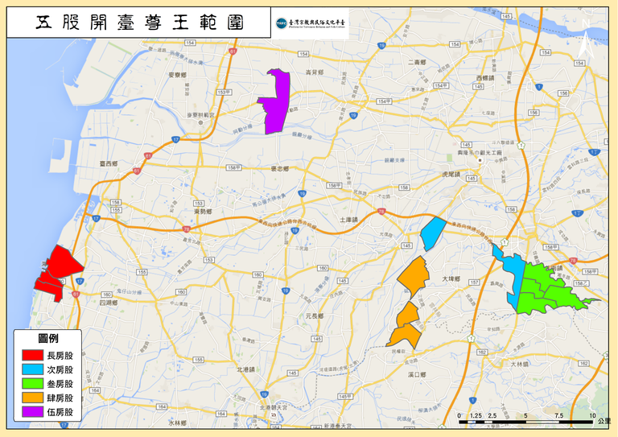618x437 pixels.
Task: Click the blue 次房股 legend swatch
Action: click(32, 369)
